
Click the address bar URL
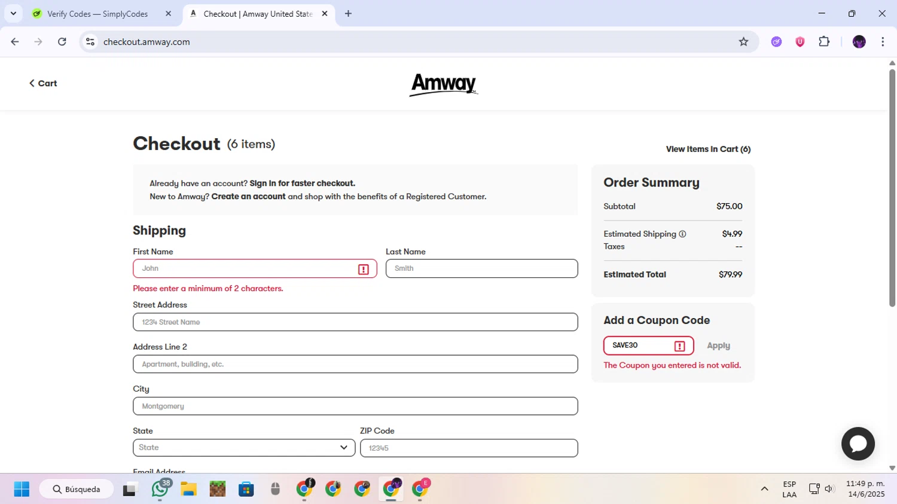pos(147,42)
